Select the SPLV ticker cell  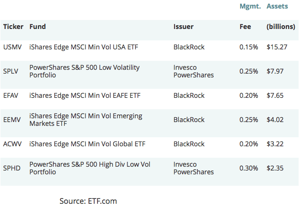pyautogui.click(x=11, y=71)
